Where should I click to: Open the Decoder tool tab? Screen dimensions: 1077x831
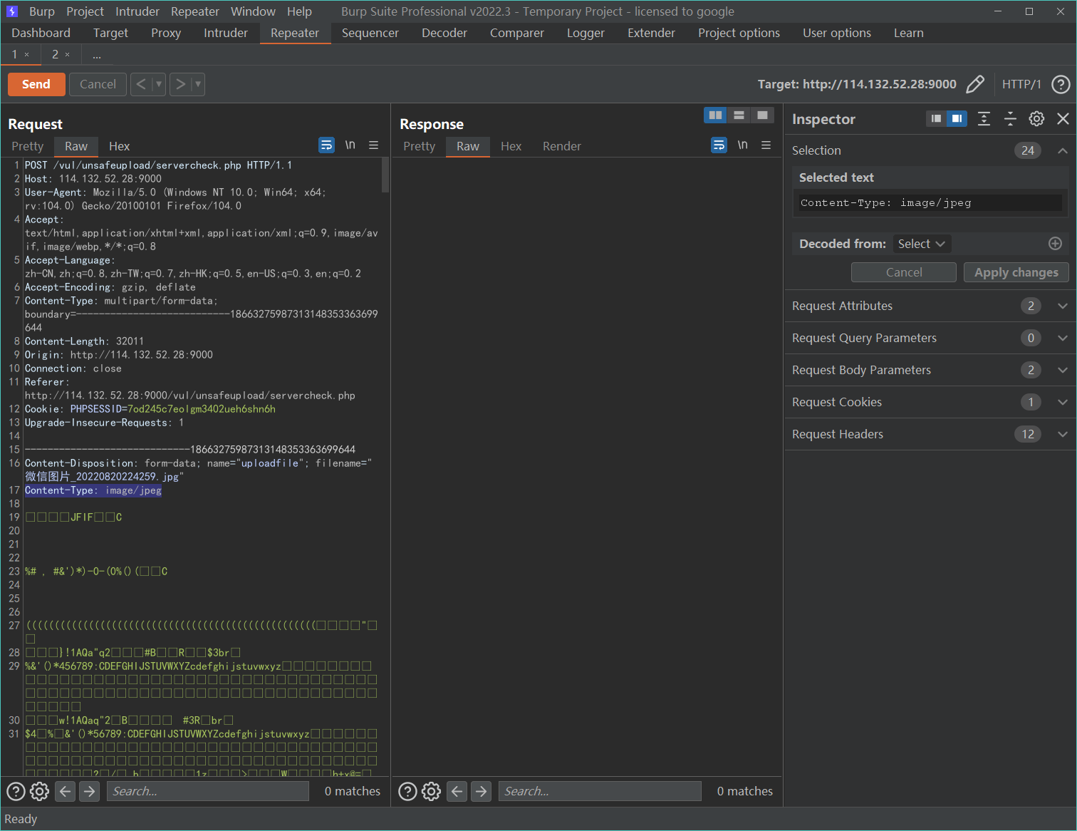[444, 33]
